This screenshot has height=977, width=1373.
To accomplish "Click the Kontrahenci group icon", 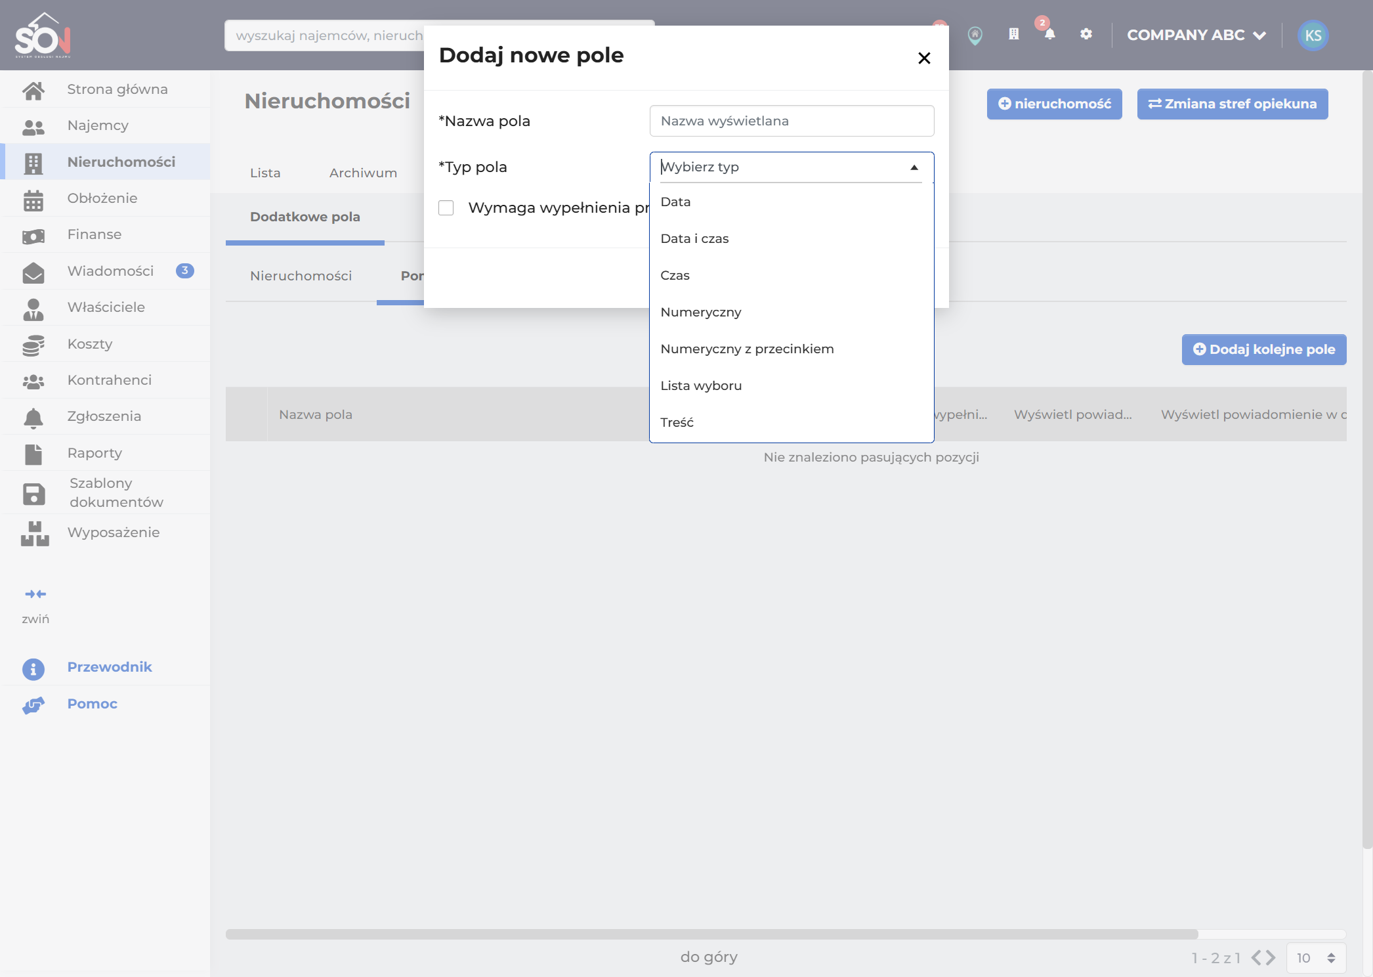I will click(x=33, y=381).
